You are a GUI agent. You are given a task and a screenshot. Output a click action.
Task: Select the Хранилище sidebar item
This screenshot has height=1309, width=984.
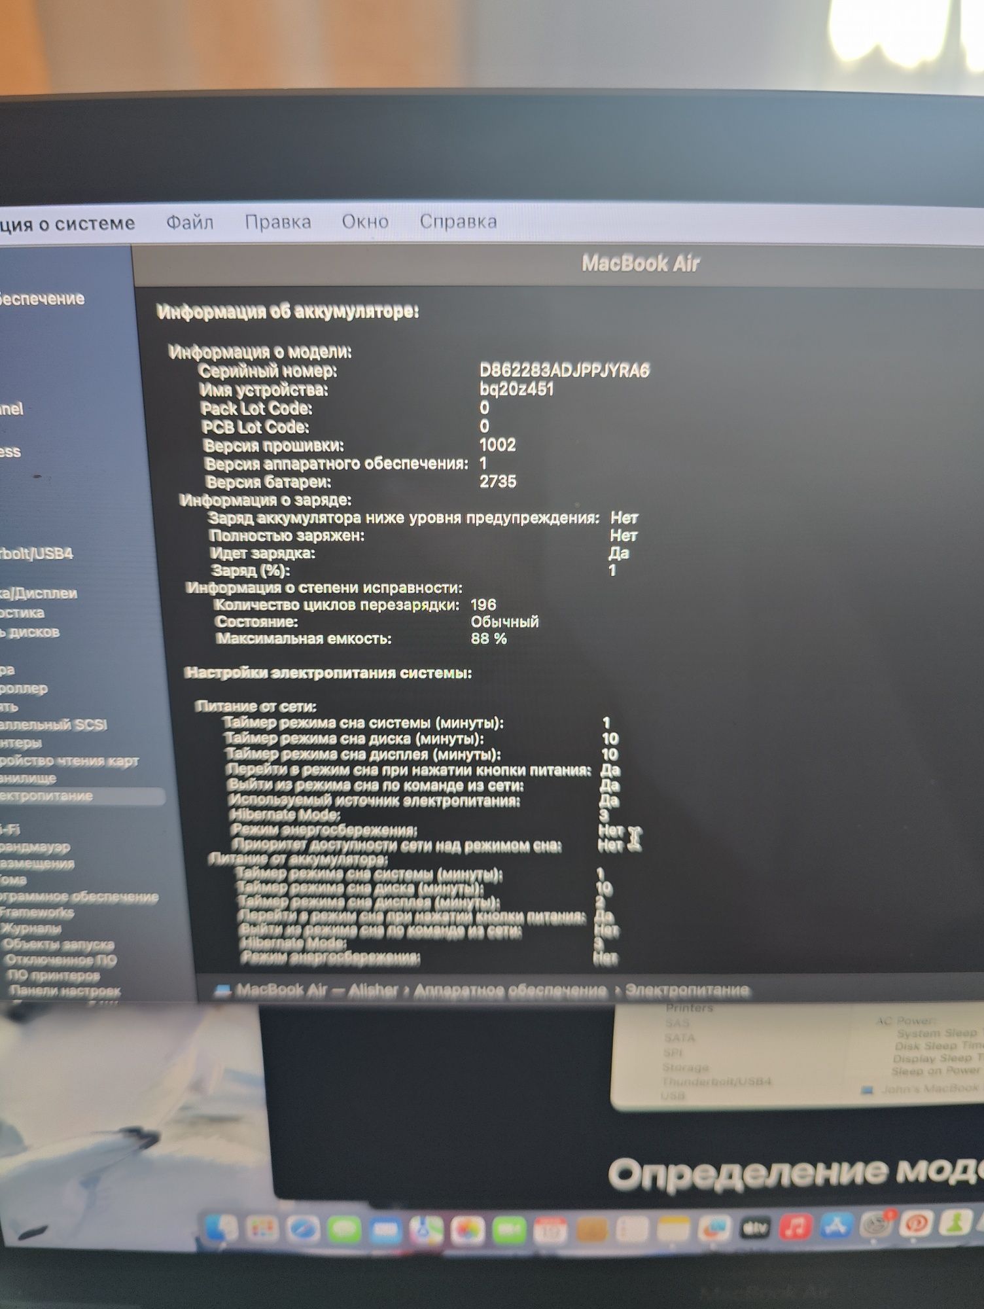(28, 778)
